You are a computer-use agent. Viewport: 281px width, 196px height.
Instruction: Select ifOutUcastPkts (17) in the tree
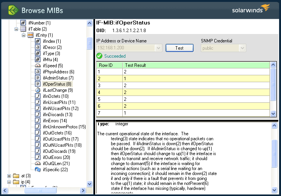pos(61,139)
